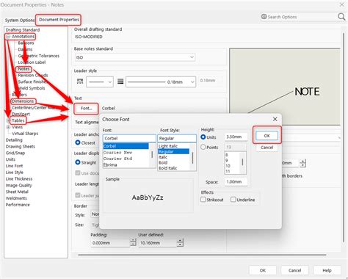The image size is (348, 279).
Task: Confirm Choose Font with OK
Action: 267,136
